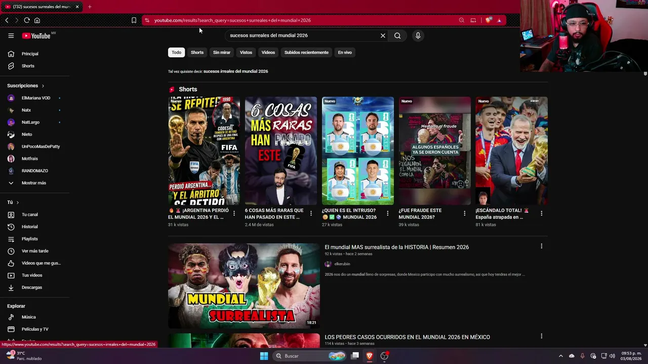Select Subidos recientemente filter chip
This screenshot has width=648, height=364.
(x=306, y=53)
